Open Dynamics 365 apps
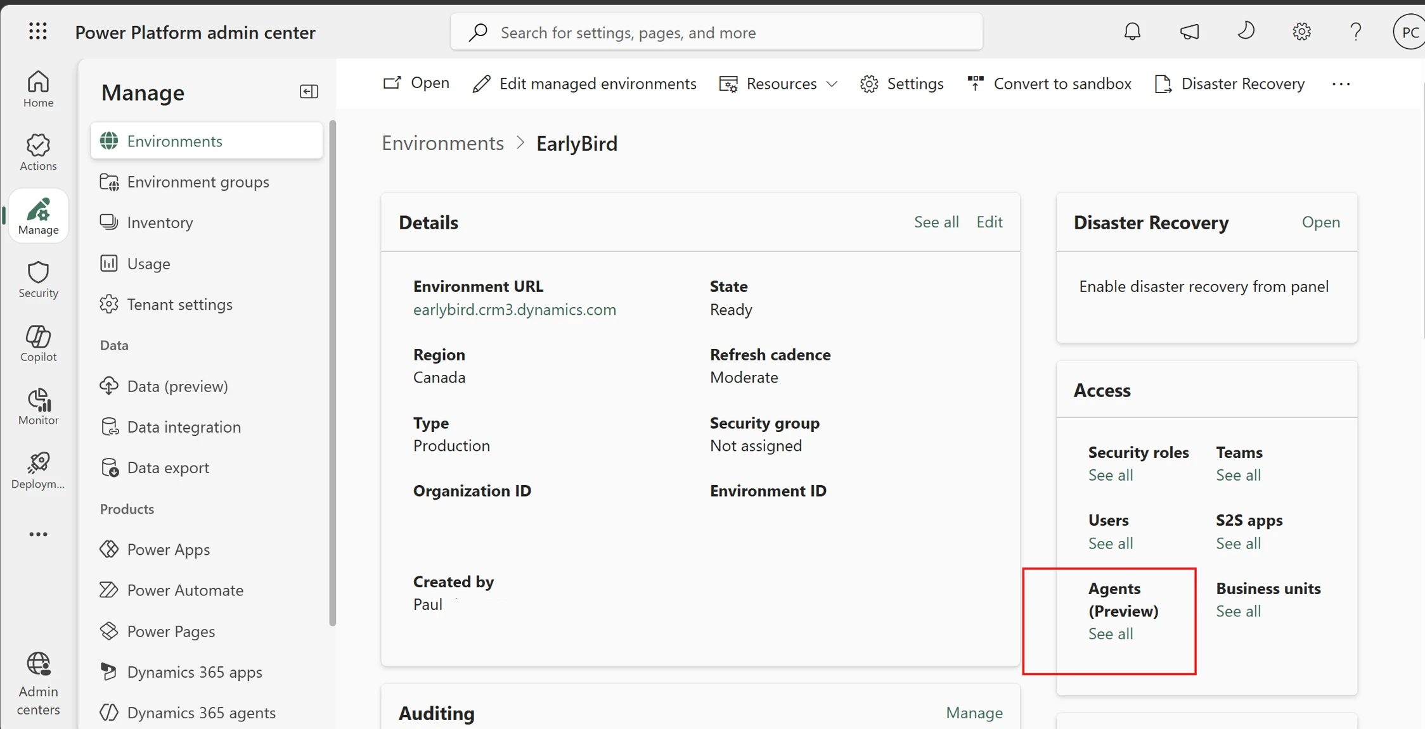Viewport: 1425px width, 729px height. (x=207, y=672)
